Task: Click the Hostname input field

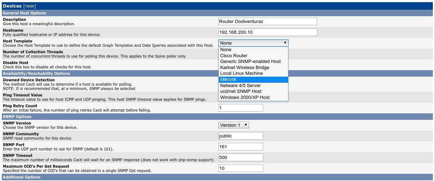Action: click(x=268, y=32)
